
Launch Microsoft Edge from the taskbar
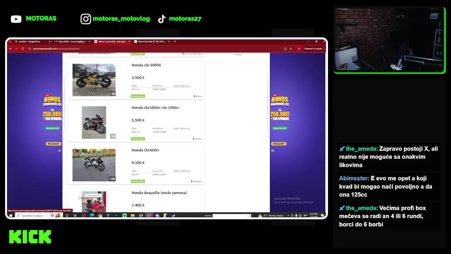[92, 216]
